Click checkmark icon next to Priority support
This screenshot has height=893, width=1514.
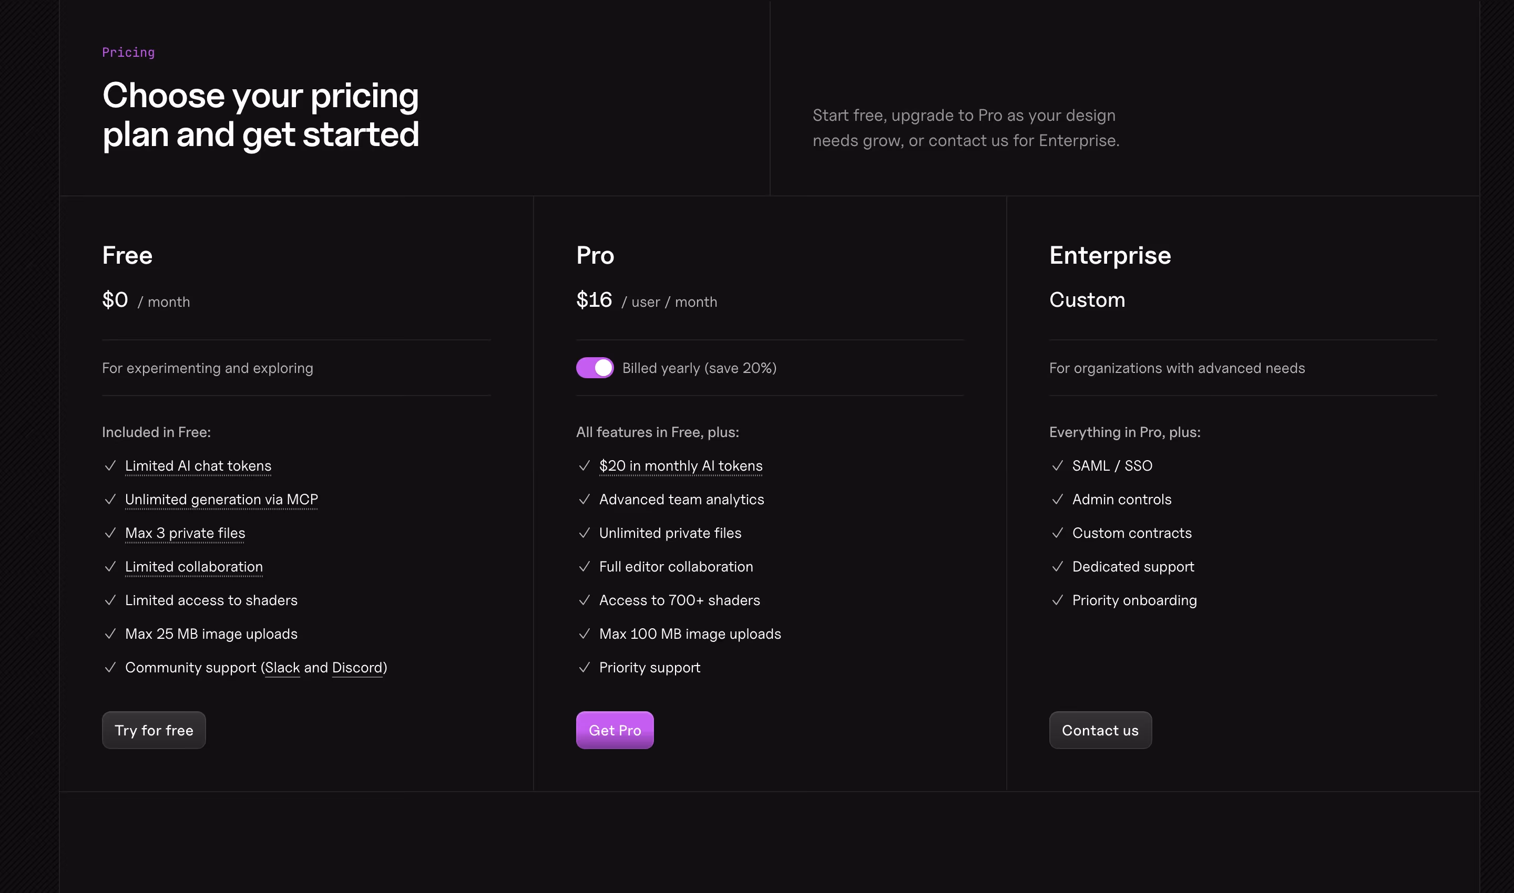(584, 667)
